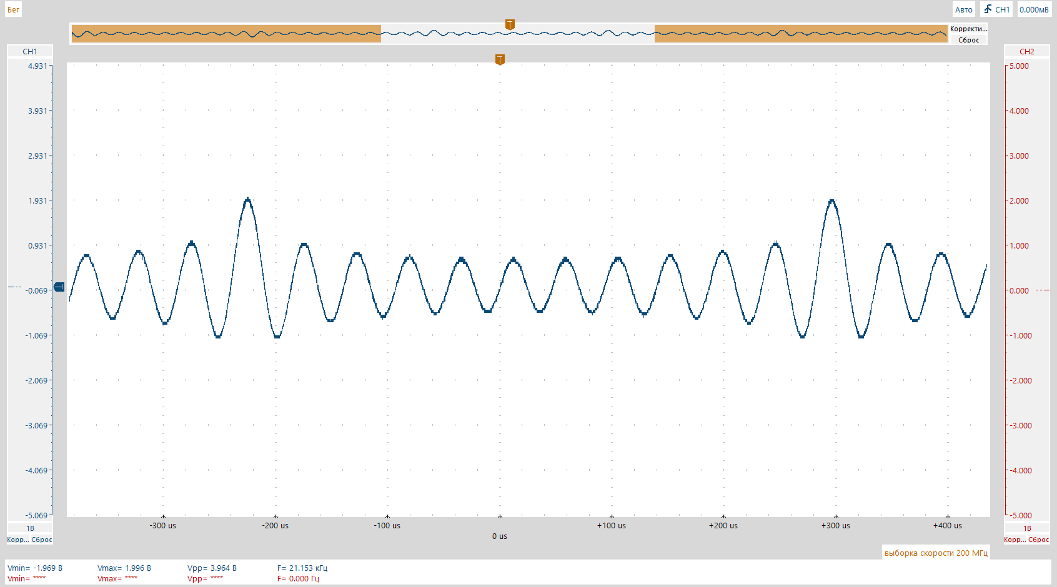
Task: Click the -300 us time axis label
Action: coord(163,525)
